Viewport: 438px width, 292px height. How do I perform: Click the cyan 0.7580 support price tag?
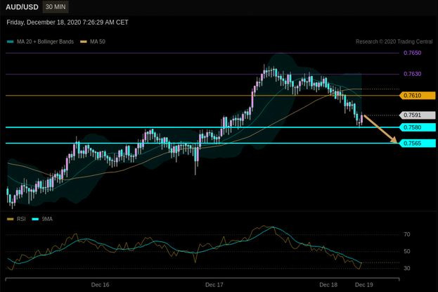point(418,127)
